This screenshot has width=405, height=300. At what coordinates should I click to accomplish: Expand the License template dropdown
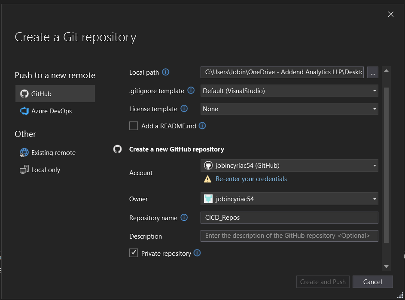[x=289, y=109]
